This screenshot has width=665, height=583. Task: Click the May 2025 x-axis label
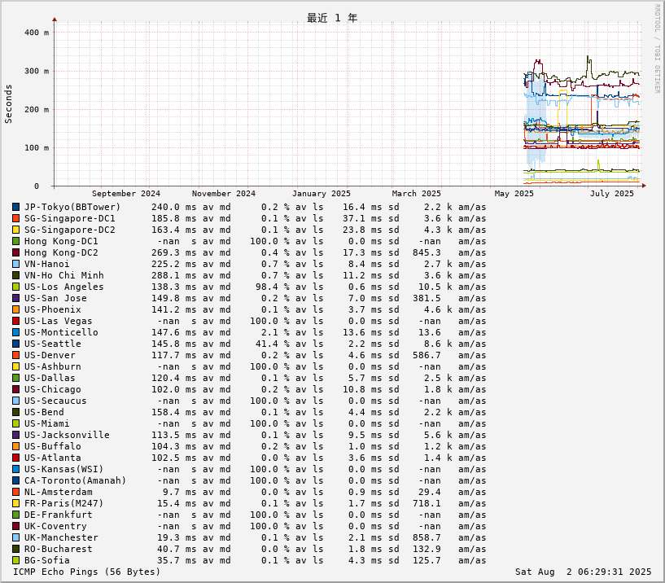click(514, 194)
